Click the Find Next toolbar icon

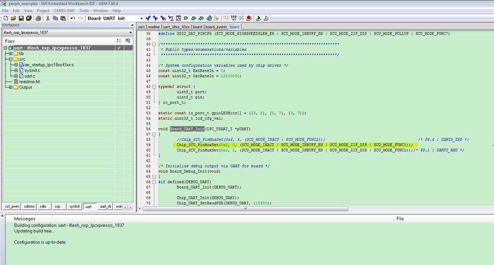pos(155,18)
